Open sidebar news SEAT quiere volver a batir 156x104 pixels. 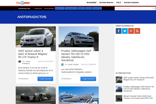139,79
